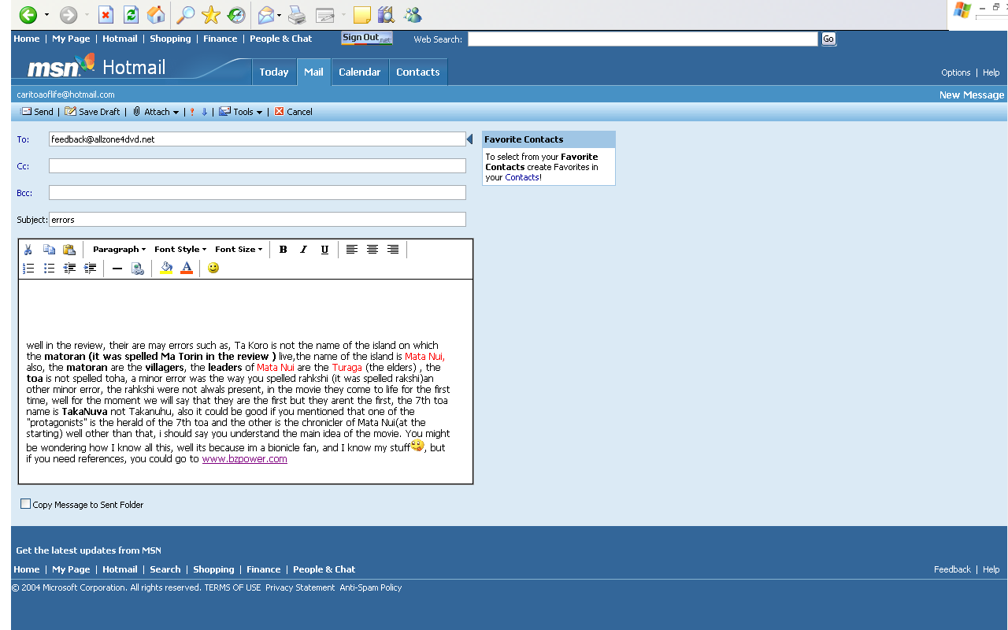
Task: Open the browser Mail icon dropdown arrow
Action: tap(280, 15)
